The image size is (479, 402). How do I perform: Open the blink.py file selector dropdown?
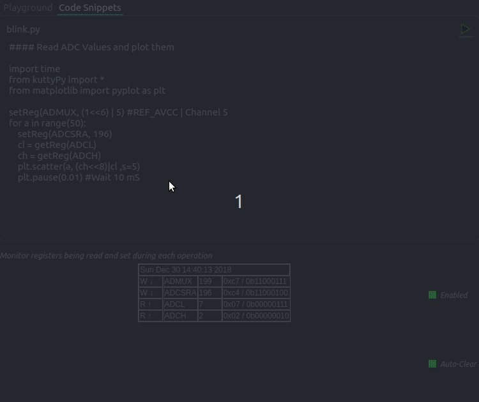coord(24,29)
